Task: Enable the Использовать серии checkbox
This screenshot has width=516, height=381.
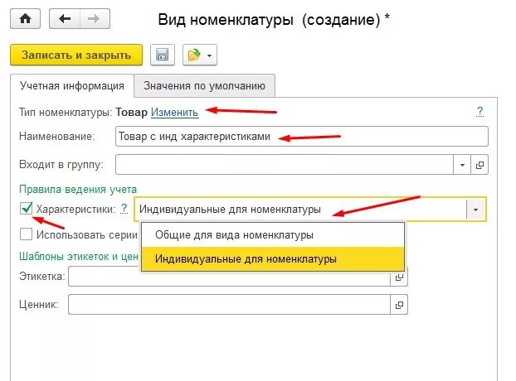Action: [26, 234]
